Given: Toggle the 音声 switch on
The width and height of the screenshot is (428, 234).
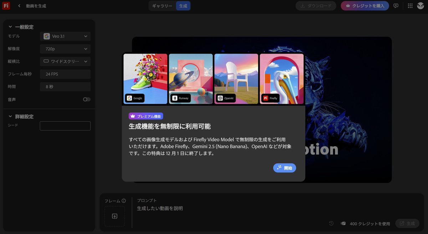Looking at the screenshot, I should pos(86,100).
